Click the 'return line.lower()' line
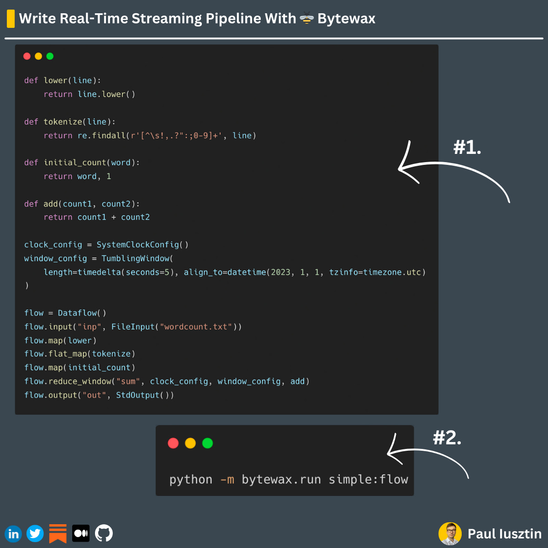Viewport: 548px width, 548px height. click(90, 94)
